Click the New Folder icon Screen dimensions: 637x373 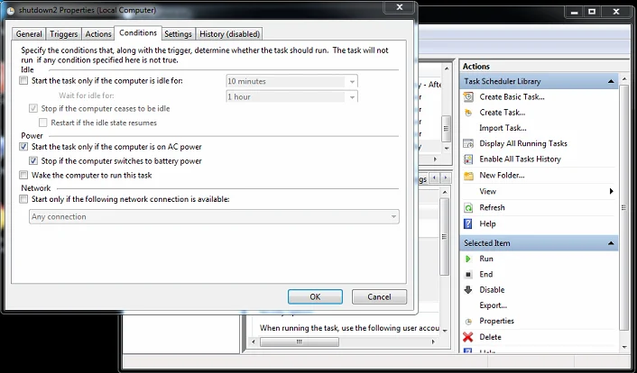[x=468, y=175]
